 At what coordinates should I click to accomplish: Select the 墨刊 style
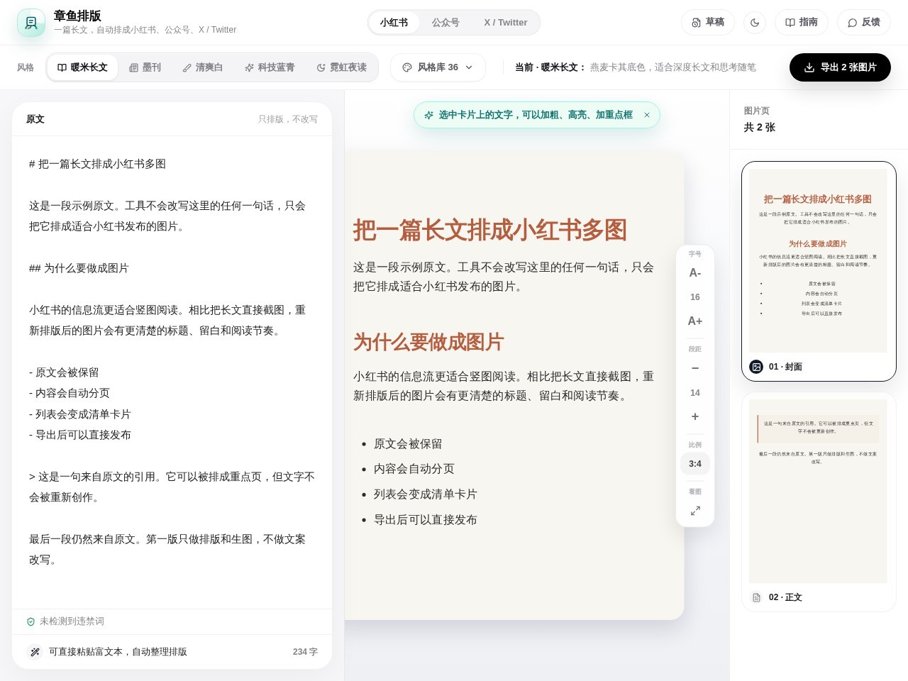[145, 67]
